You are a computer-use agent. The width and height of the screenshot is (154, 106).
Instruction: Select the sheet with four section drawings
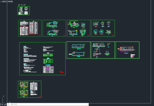[79, 28]
